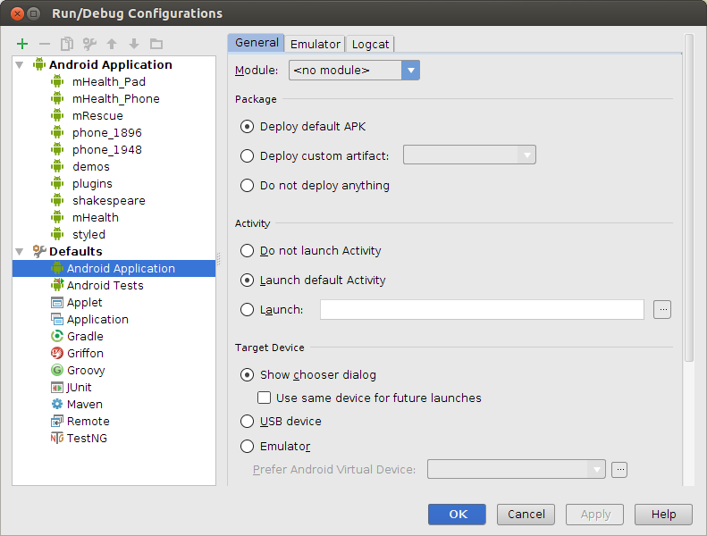Click OK button
This screenshot has width=707, height=536.
point(458,515)
